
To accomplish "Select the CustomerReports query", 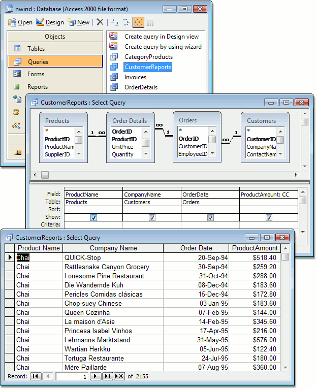I will tap(148, 67).
